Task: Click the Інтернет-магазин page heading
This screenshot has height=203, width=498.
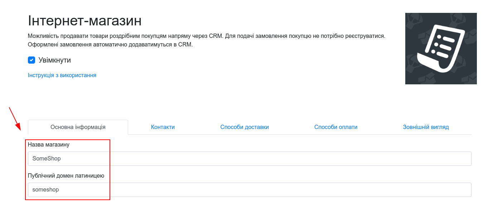Action: point(85,21)
